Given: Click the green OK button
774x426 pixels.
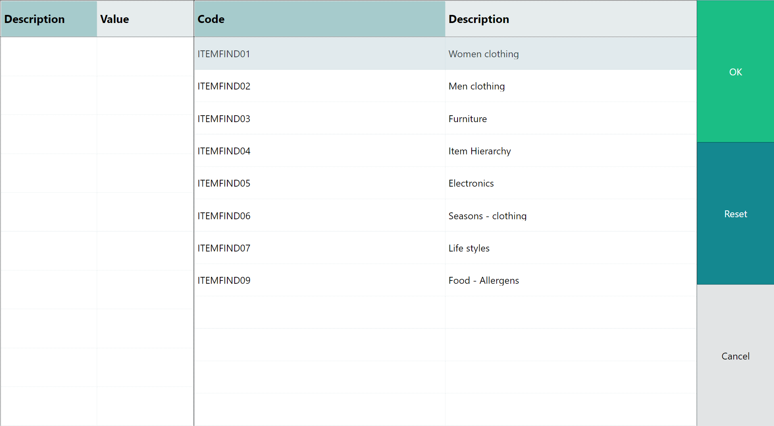Looking at the screenshot, I should pos(735,72).
